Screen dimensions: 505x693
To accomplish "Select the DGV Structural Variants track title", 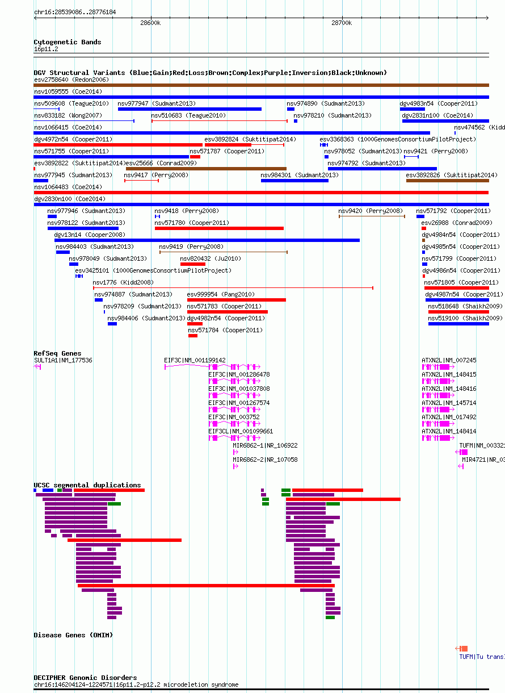I will tap(211, 73).
